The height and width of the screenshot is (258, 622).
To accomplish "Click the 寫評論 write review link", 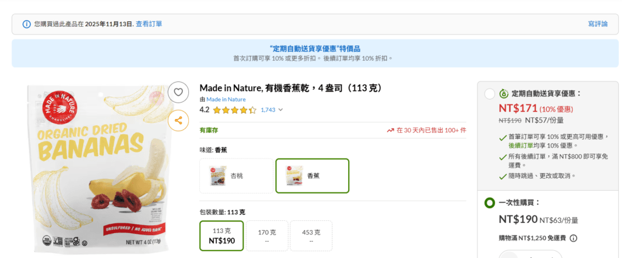I will point(597,24).
